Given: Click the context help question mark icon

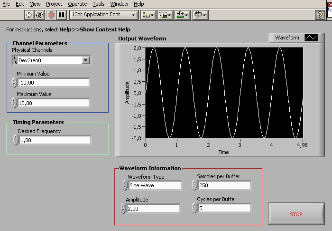Looking at the screenshot, I should [x=321, y=15].
